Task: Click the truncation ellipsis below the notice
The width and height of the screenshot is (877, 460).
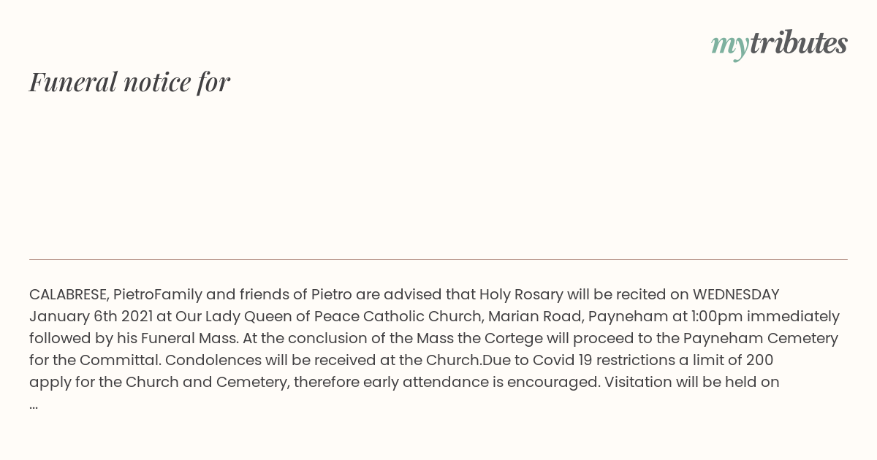Action: pyautogui.click(x=34, y=406)
